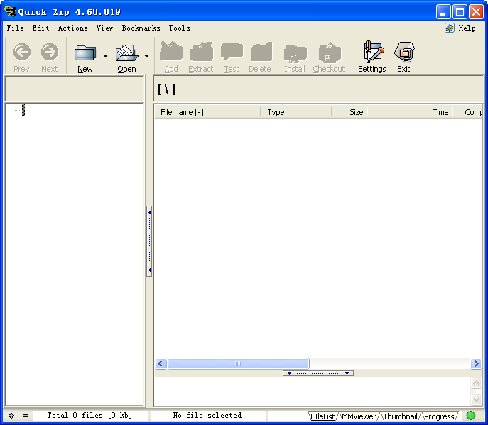Open the Actions menu
Image resolution: width=488 pixels, height=425 pixels.
pos(72,28)
